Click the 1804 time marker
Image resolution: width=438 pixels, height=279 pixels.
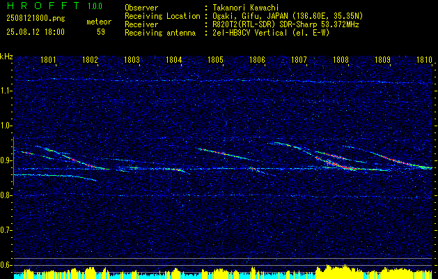tap(173, 59)
